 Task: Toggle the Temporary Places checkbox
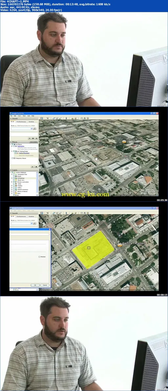(x=12, y=158)
